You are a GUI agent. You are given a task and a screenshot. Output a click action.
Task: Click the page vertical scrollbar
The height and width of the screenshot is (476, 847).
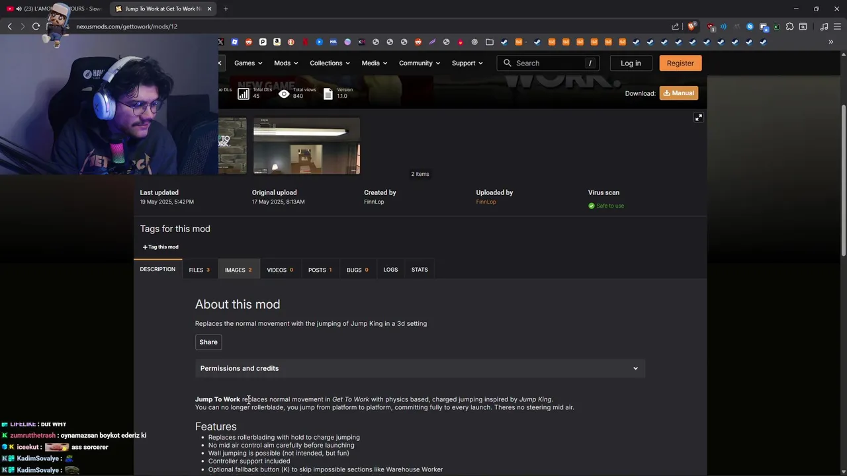coord(843,180)
